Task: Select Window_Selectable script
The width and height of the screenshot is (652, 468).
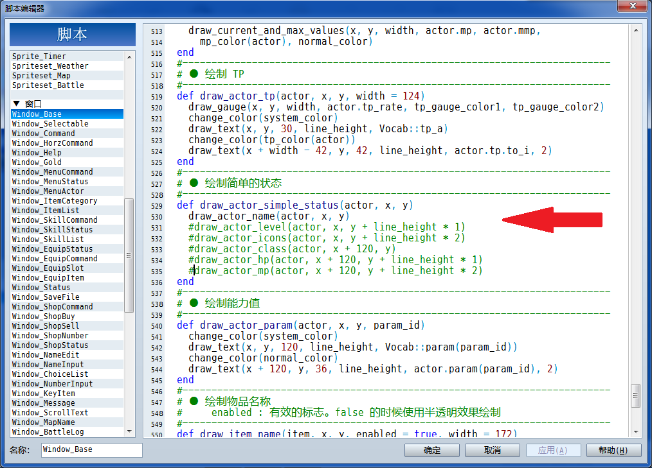Action: (67, 124)
